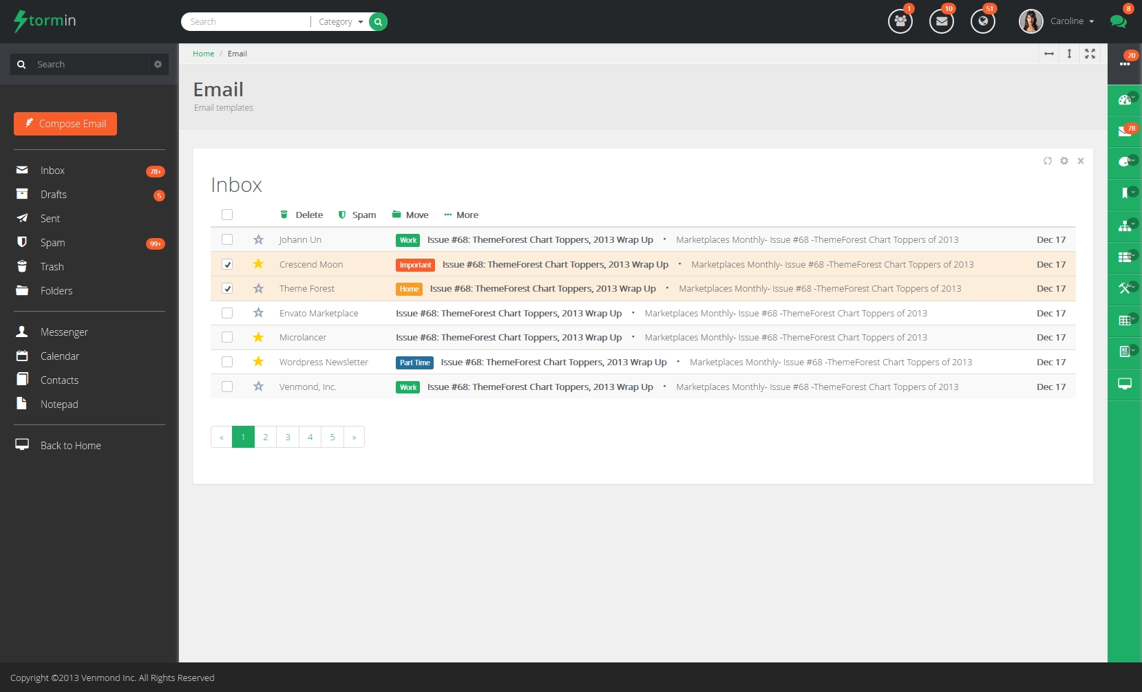Open the Category dropdown in search bar
1142x692 pixels.
coord(341,22)
